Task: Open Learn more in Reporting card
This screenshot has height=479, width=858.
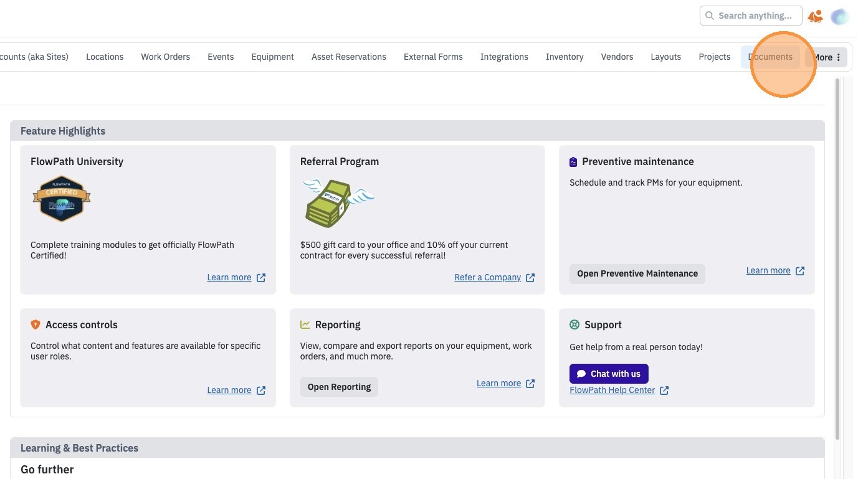Action: tap(498, 384)
